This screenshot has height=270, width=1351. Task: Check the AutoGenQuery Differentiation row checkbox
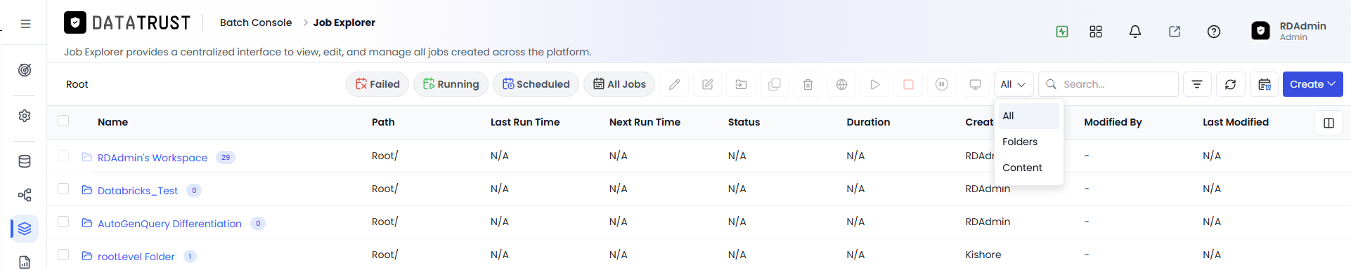pyautogui.click(x=63, y=222)
